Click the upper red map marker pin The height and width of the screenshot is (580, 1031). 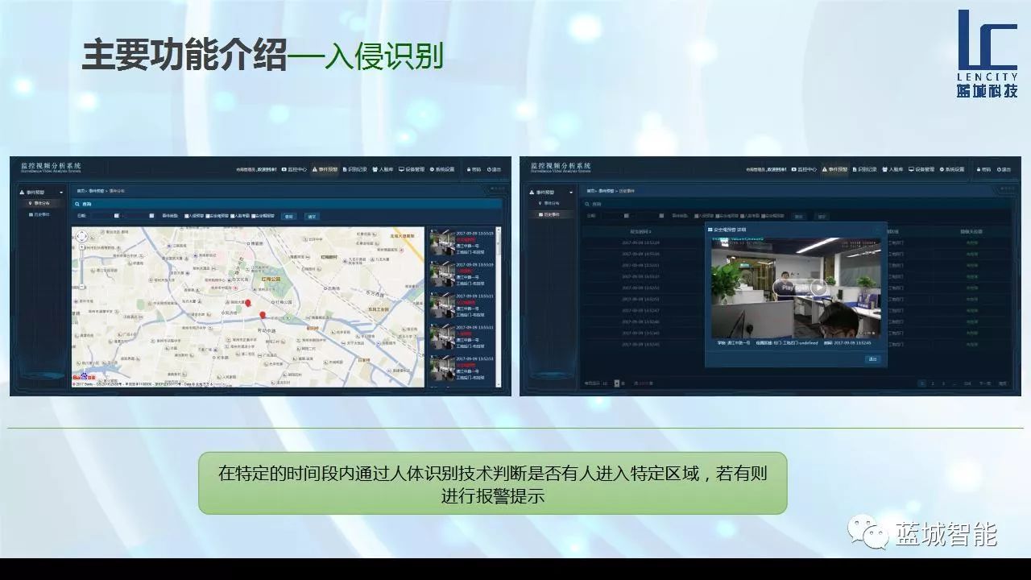pyautogui.click(x=248, y=304)
